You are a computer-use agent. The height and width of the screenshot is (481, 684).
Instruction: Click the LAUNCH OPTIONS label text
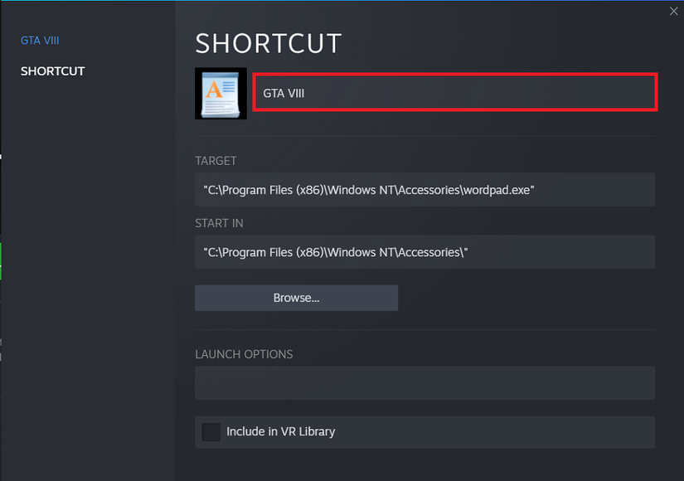[x=244, y=354]
